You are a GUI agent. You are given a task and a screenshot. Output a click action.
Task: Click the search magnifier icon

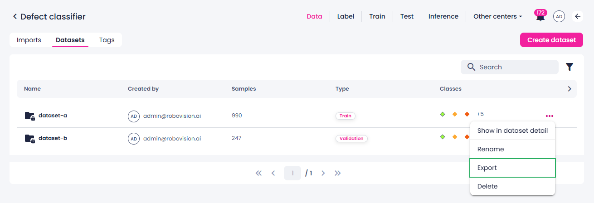[x=471, y=67]
